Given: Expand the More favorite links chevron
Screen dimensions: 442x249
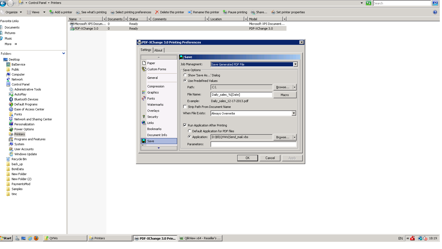Looking at the screenshot, I should 16,44.
